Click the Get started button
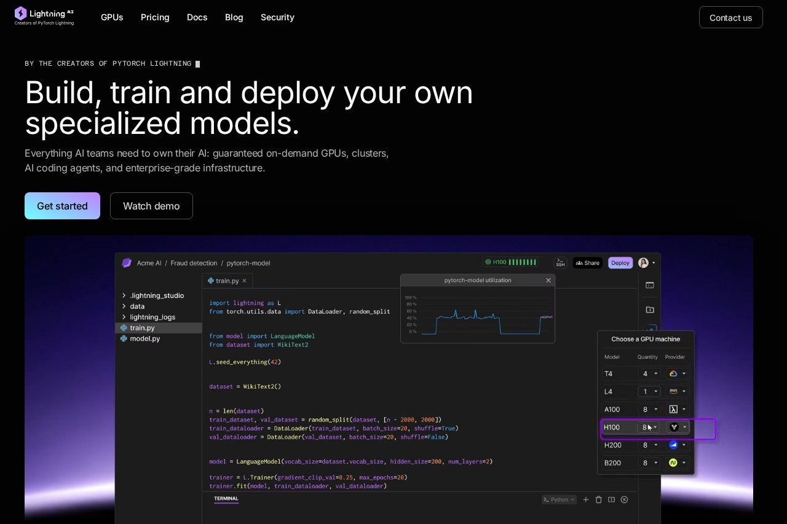The height and width of the screenshot is (524, 787). coord(62,206)
